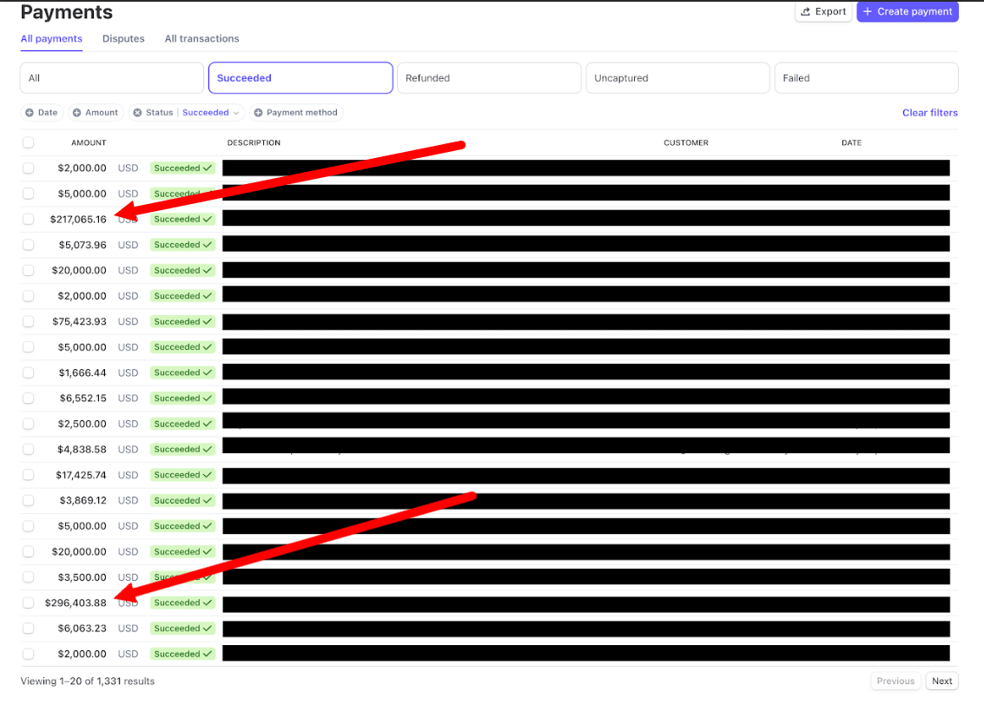Click Succeeded badge in $1,666.44 row

182,372
